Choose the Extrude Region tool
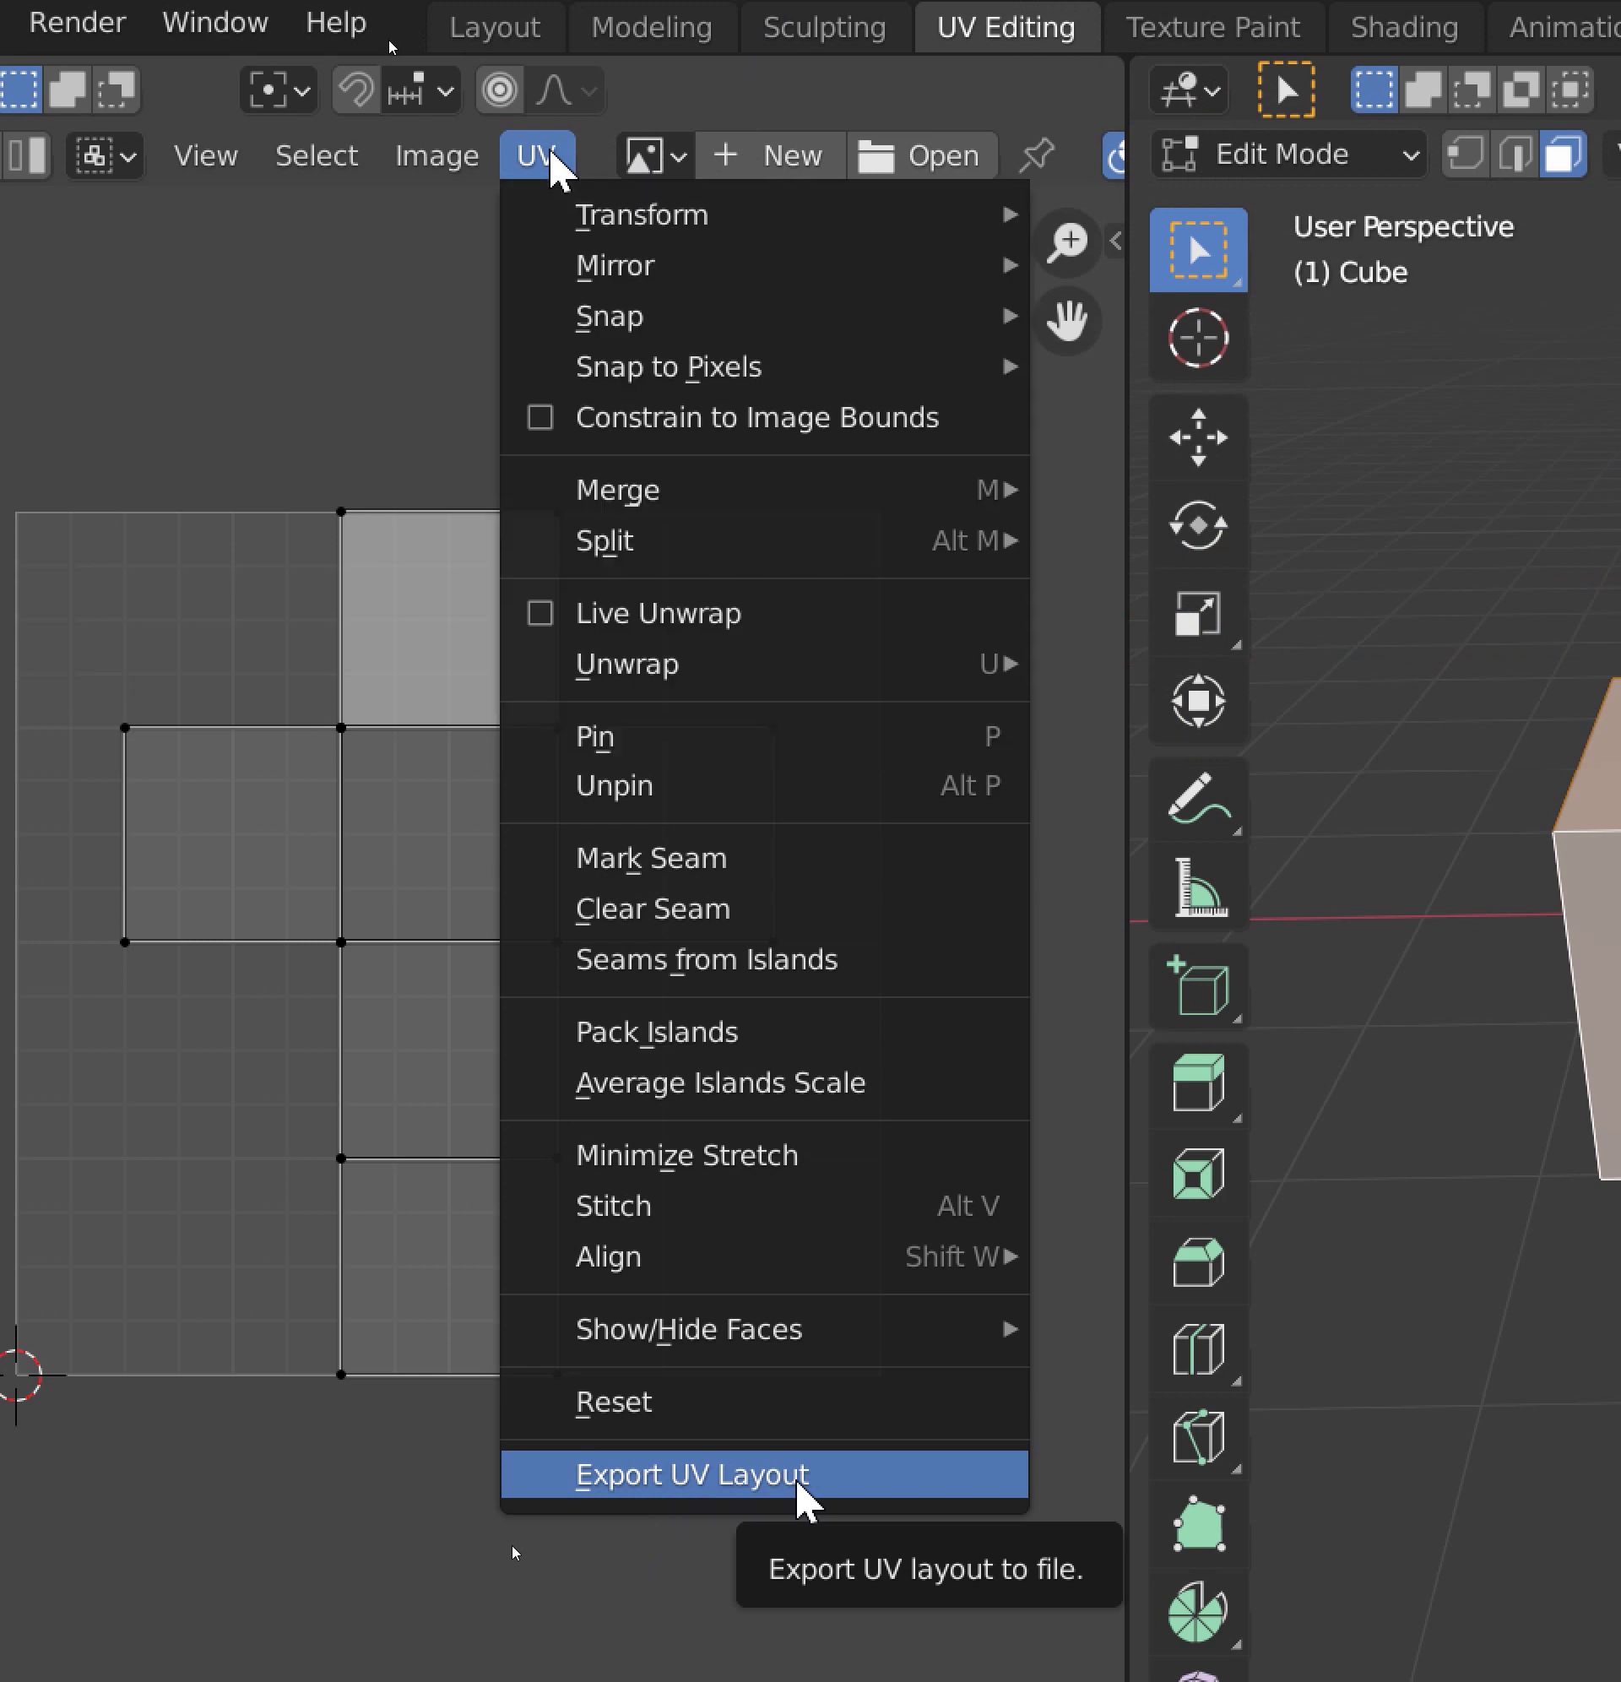Image resolution: width=1621 pixels, height=1682 pixels. tap(1198, 1083)
